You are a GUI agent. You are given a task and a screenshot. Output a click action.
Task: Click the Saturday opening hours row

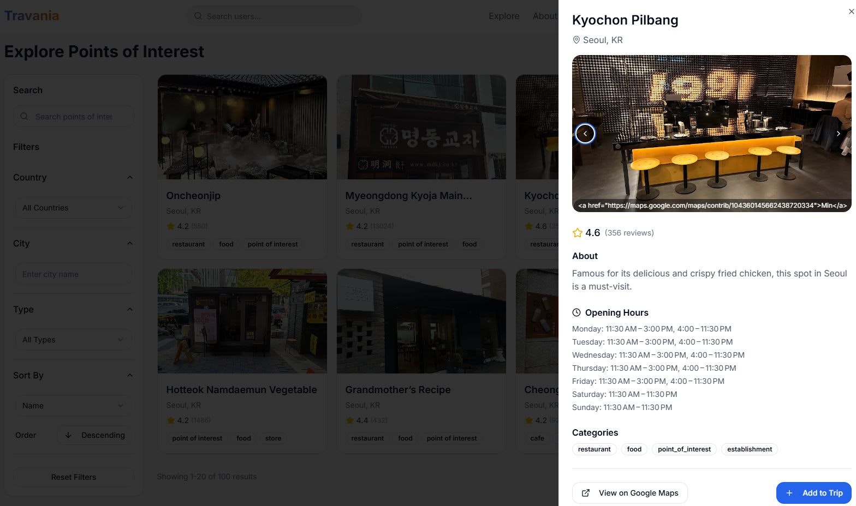625,394
